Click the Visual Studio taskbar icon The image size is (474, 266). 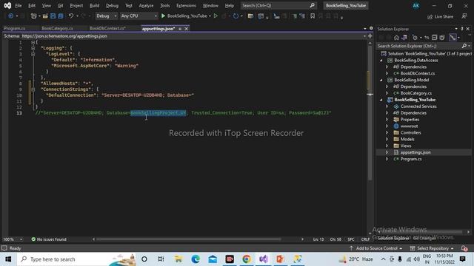(264, 259)
